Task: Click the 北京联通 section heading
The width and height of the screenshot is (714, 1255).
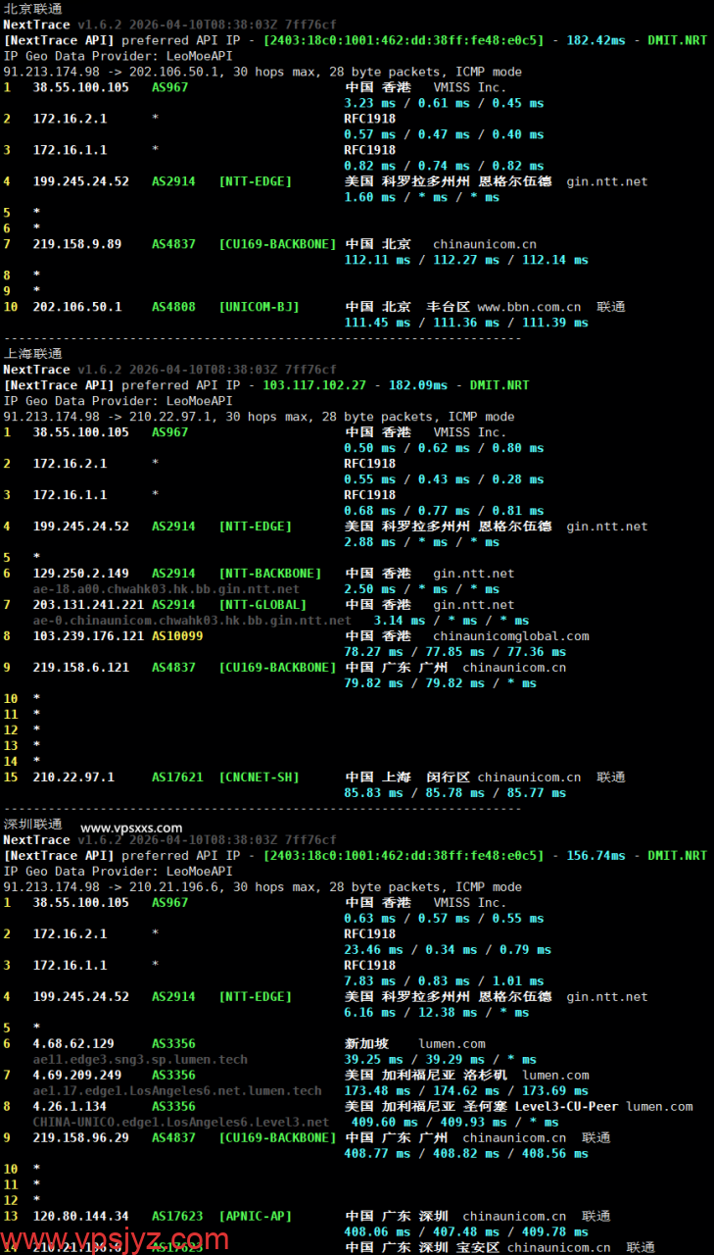Action: tap(32, 8)
